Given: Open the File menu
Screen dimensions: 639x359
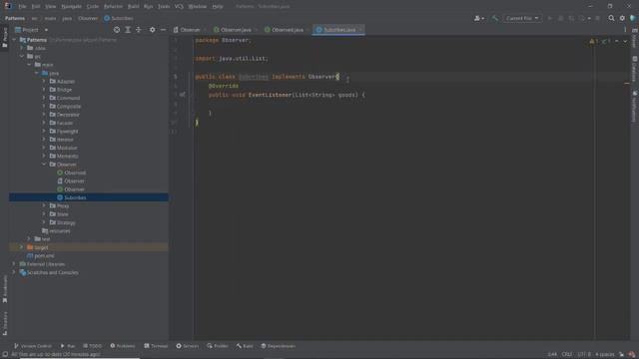Looking at the screenshot, I should tap(22, 7).
